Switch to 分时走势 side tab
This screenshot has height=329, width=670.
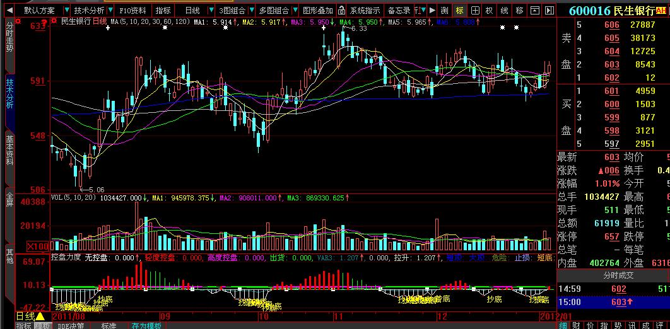(x=9, y=37)
